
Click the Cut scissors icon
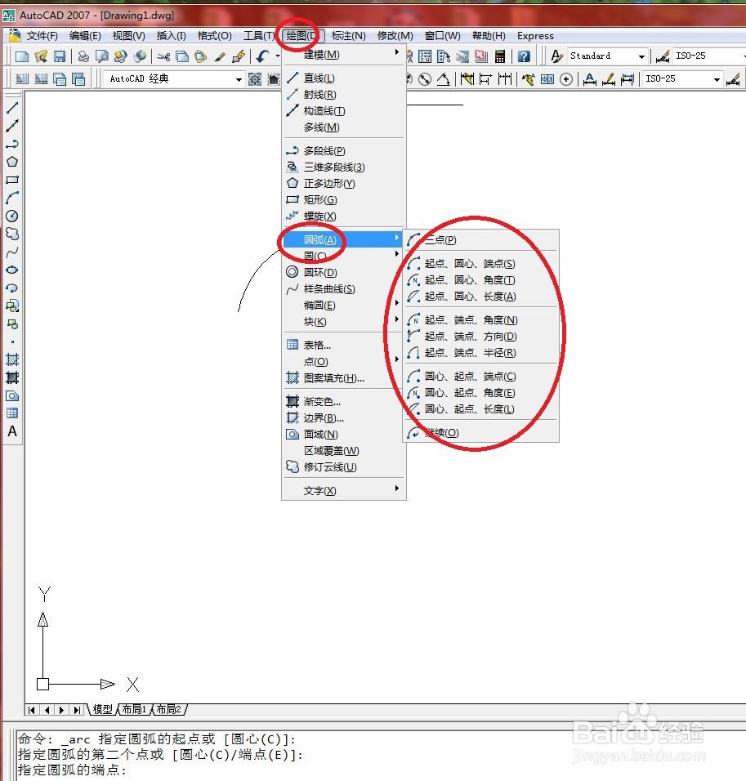coord(163,56)
